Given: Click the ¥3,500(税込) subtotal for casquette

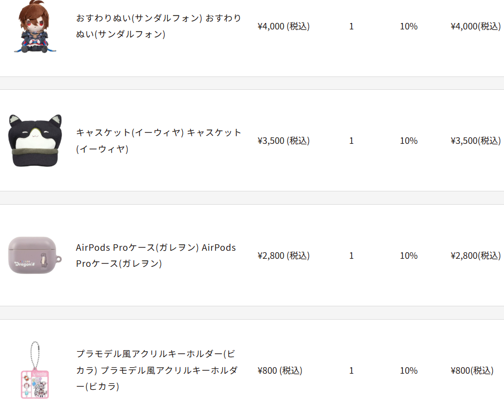Looking at the screenshot, I should click(x=476, y=141).
